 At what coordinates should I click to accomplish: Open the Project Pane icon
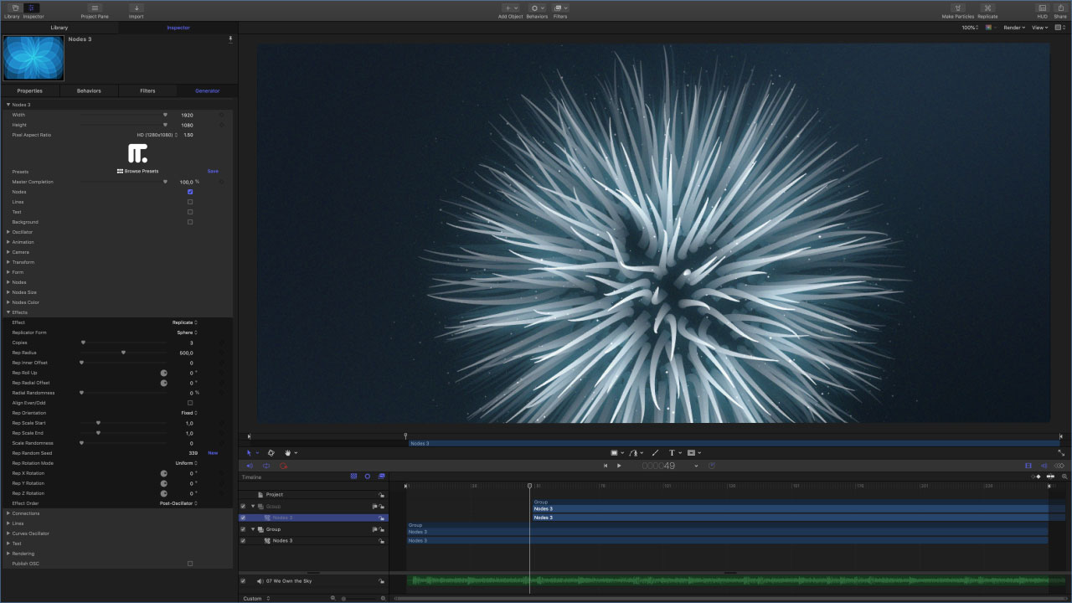[95, 8]
